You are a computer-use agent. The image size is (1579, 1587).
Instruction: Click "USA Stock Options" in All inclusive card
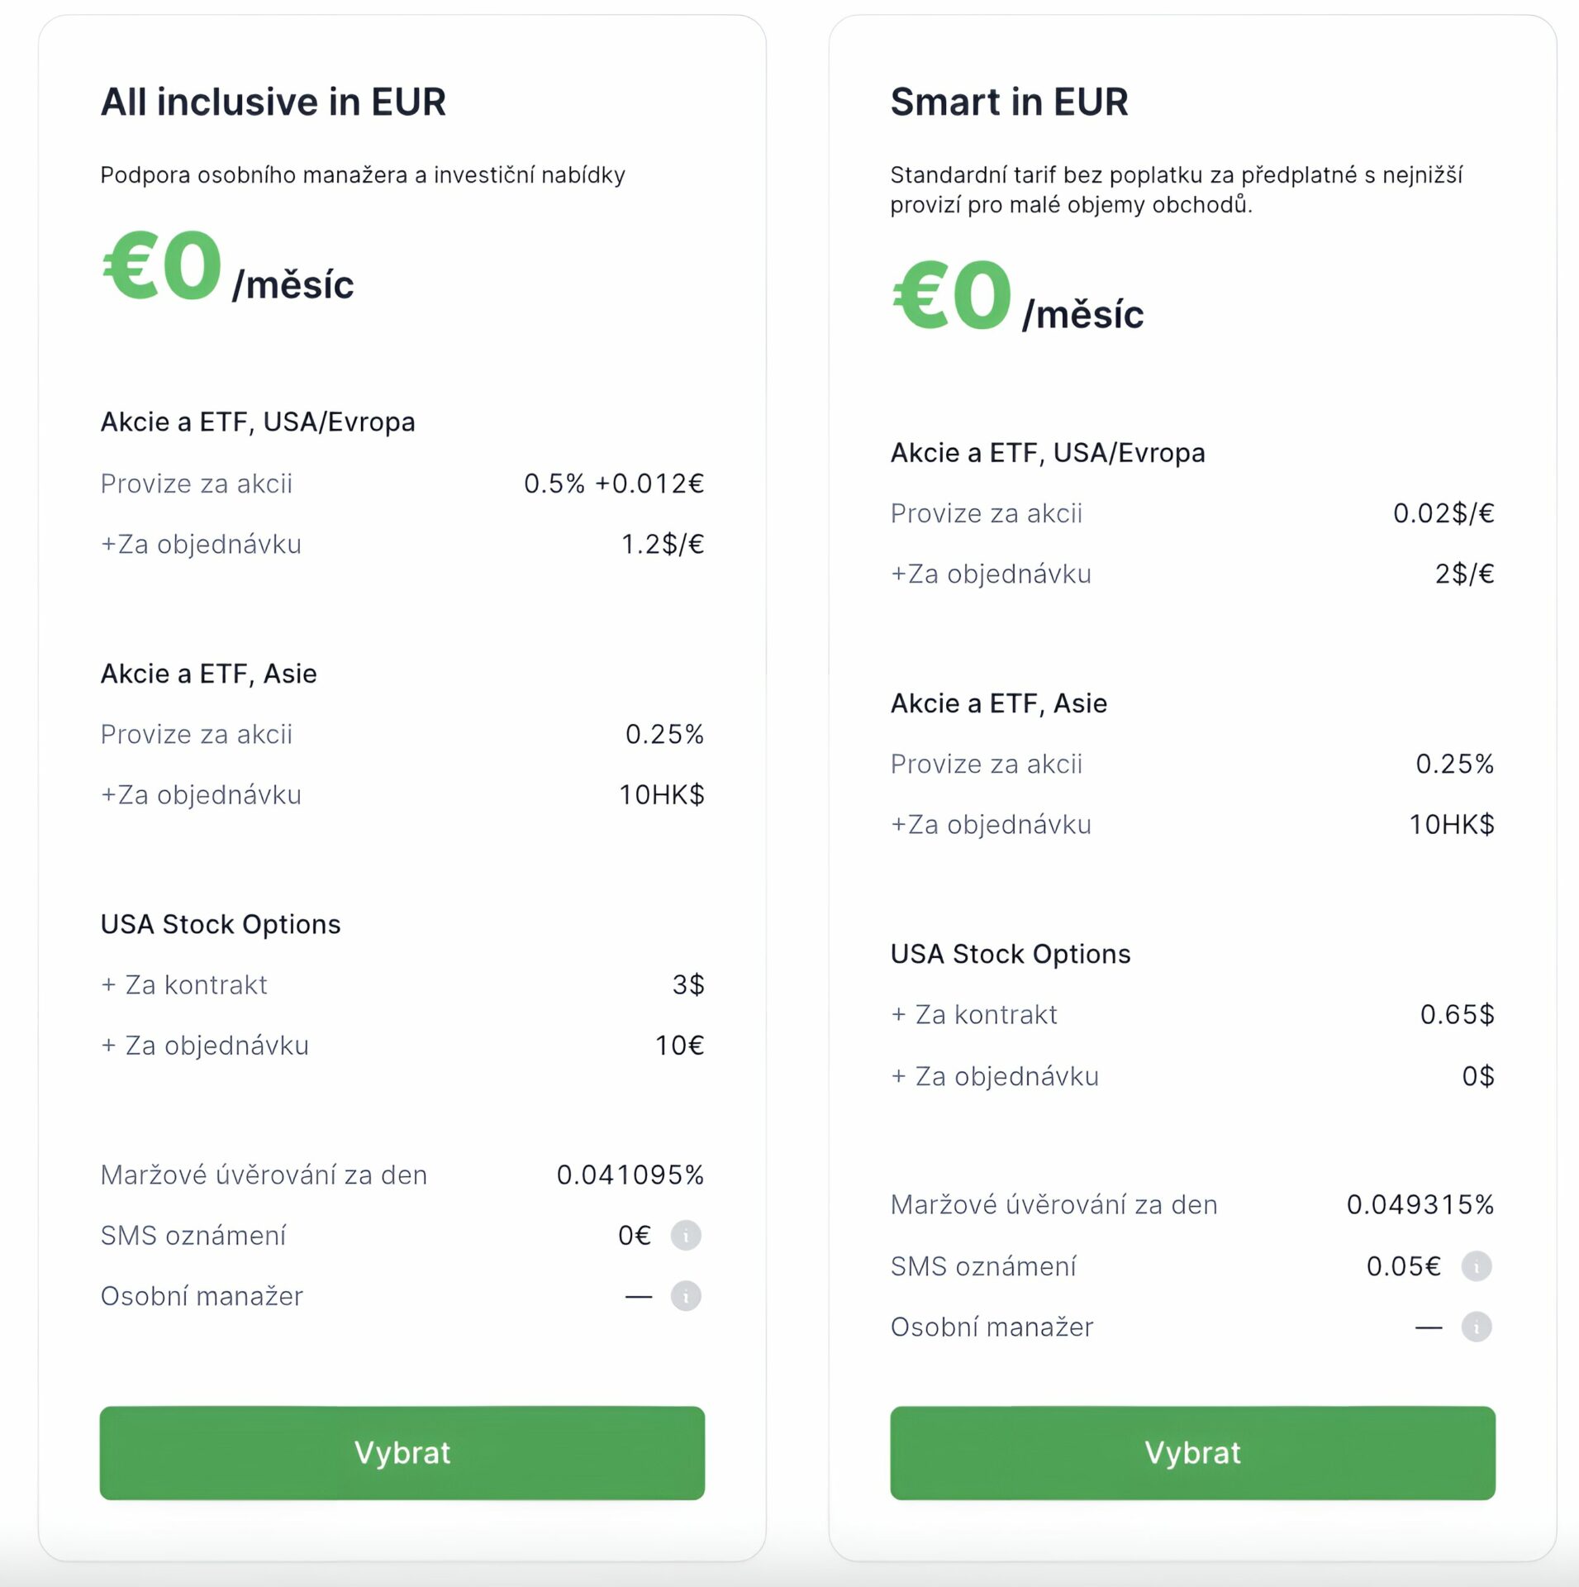pos(220,924)
